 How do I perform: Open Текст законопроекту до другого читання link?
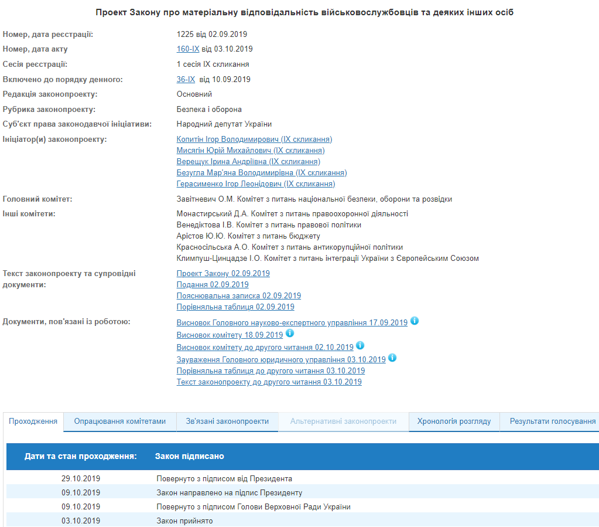click(269, 382)
